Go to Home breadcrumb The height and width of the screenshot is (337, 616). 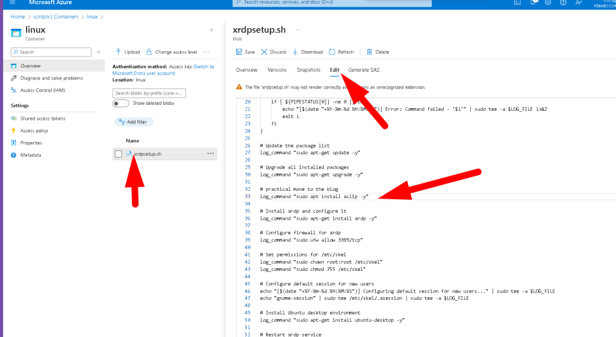17,16
